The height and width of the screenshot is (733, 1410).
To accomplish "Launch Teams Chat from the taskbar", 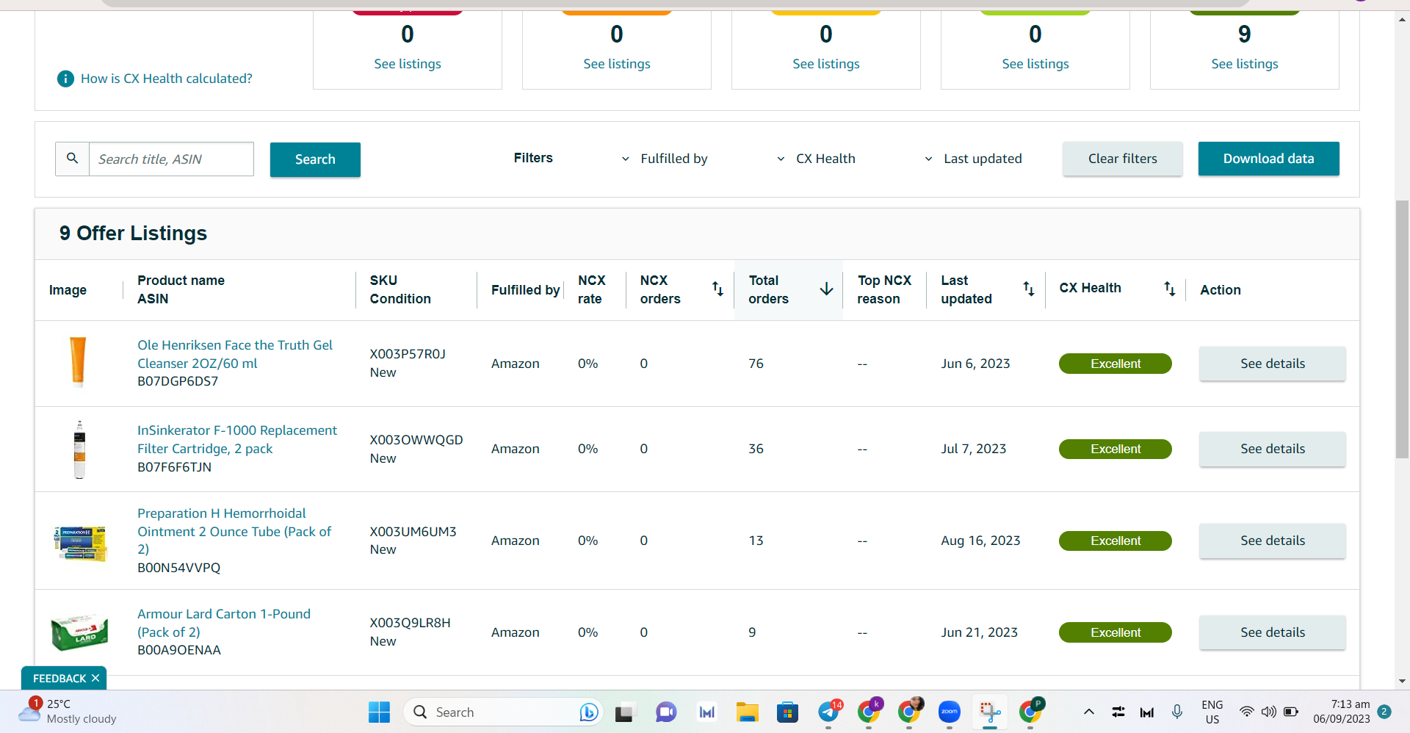I will coord(666,712).
